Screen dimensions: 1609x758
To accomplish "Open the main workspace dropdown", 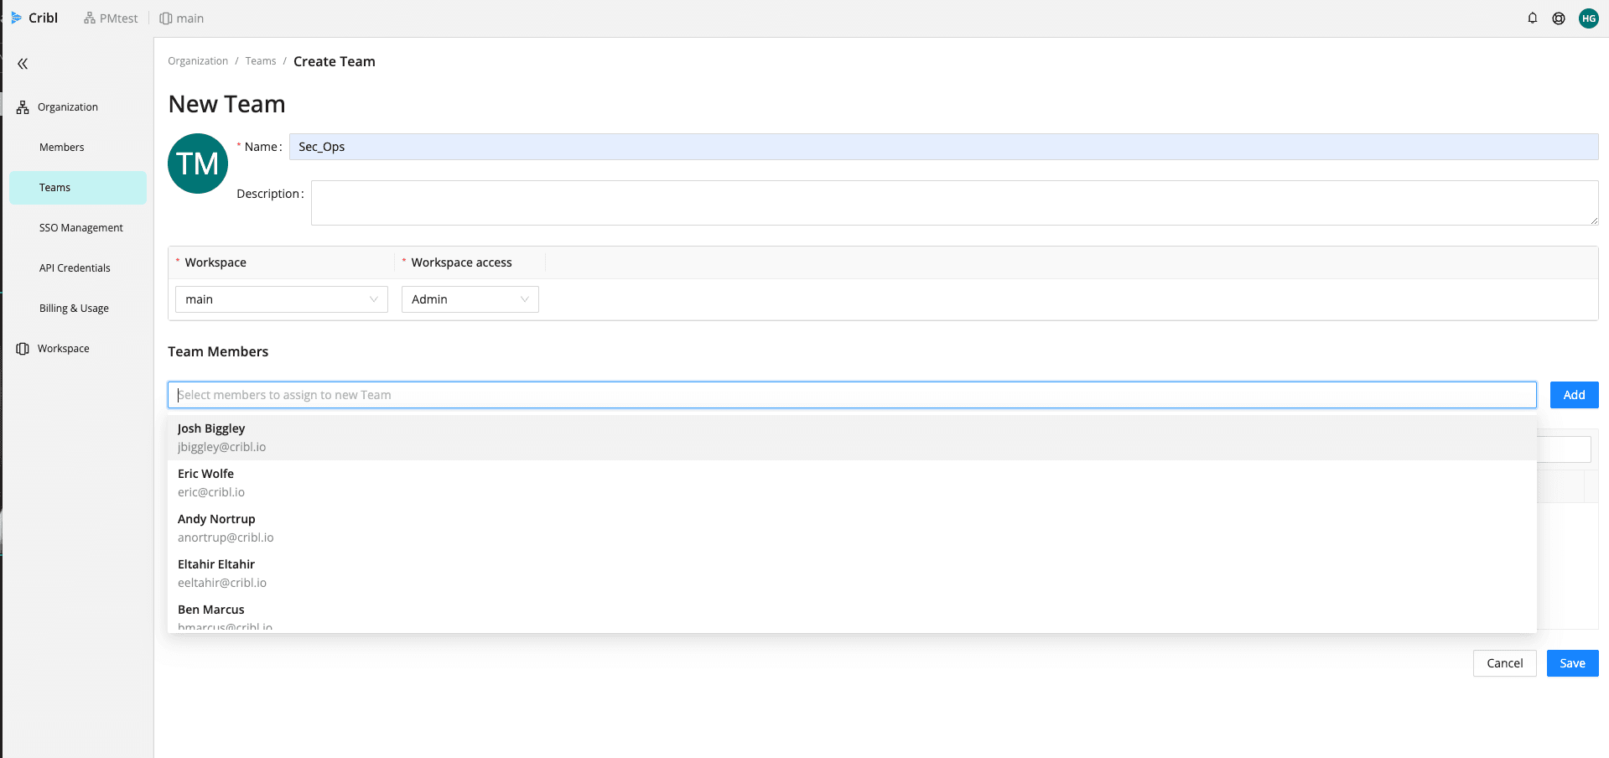I will coord(281,299).
